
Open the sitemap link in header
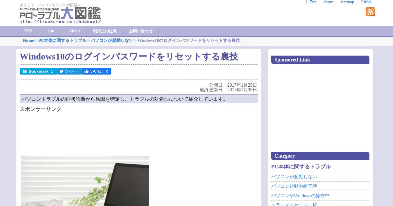(347, 2)
